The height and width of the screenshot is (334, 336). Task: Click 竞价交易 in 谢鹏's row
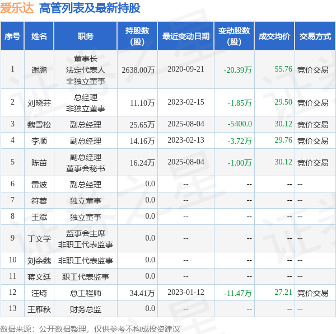pyautogui.click(x=312, y=70)
